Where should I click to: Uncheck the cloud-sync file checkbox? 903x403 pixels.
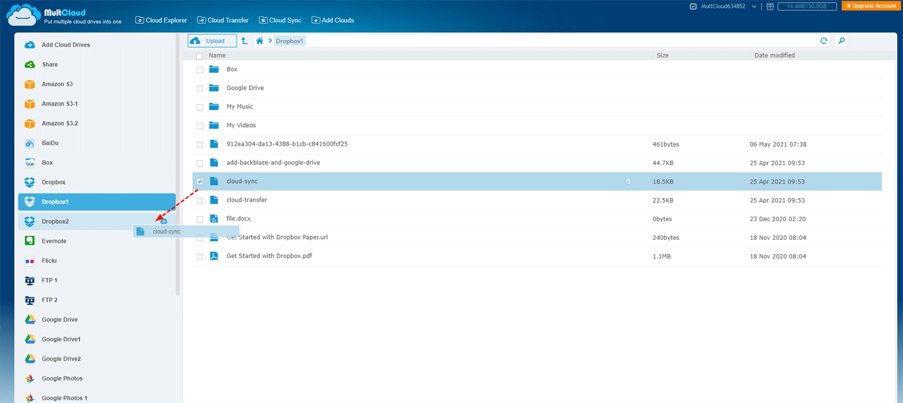tap(200, 182)
